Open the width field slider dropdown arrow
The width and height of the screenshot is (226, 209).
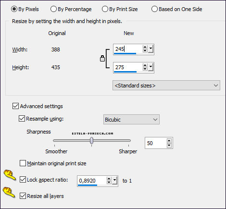coord(151,49)
